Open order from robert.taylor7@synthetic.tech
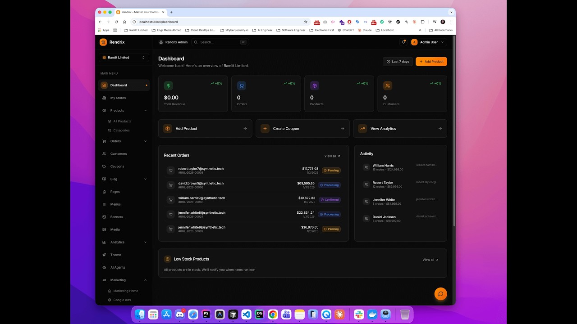Viewport: 577px width, 324px height. click(x=253, y=170)
